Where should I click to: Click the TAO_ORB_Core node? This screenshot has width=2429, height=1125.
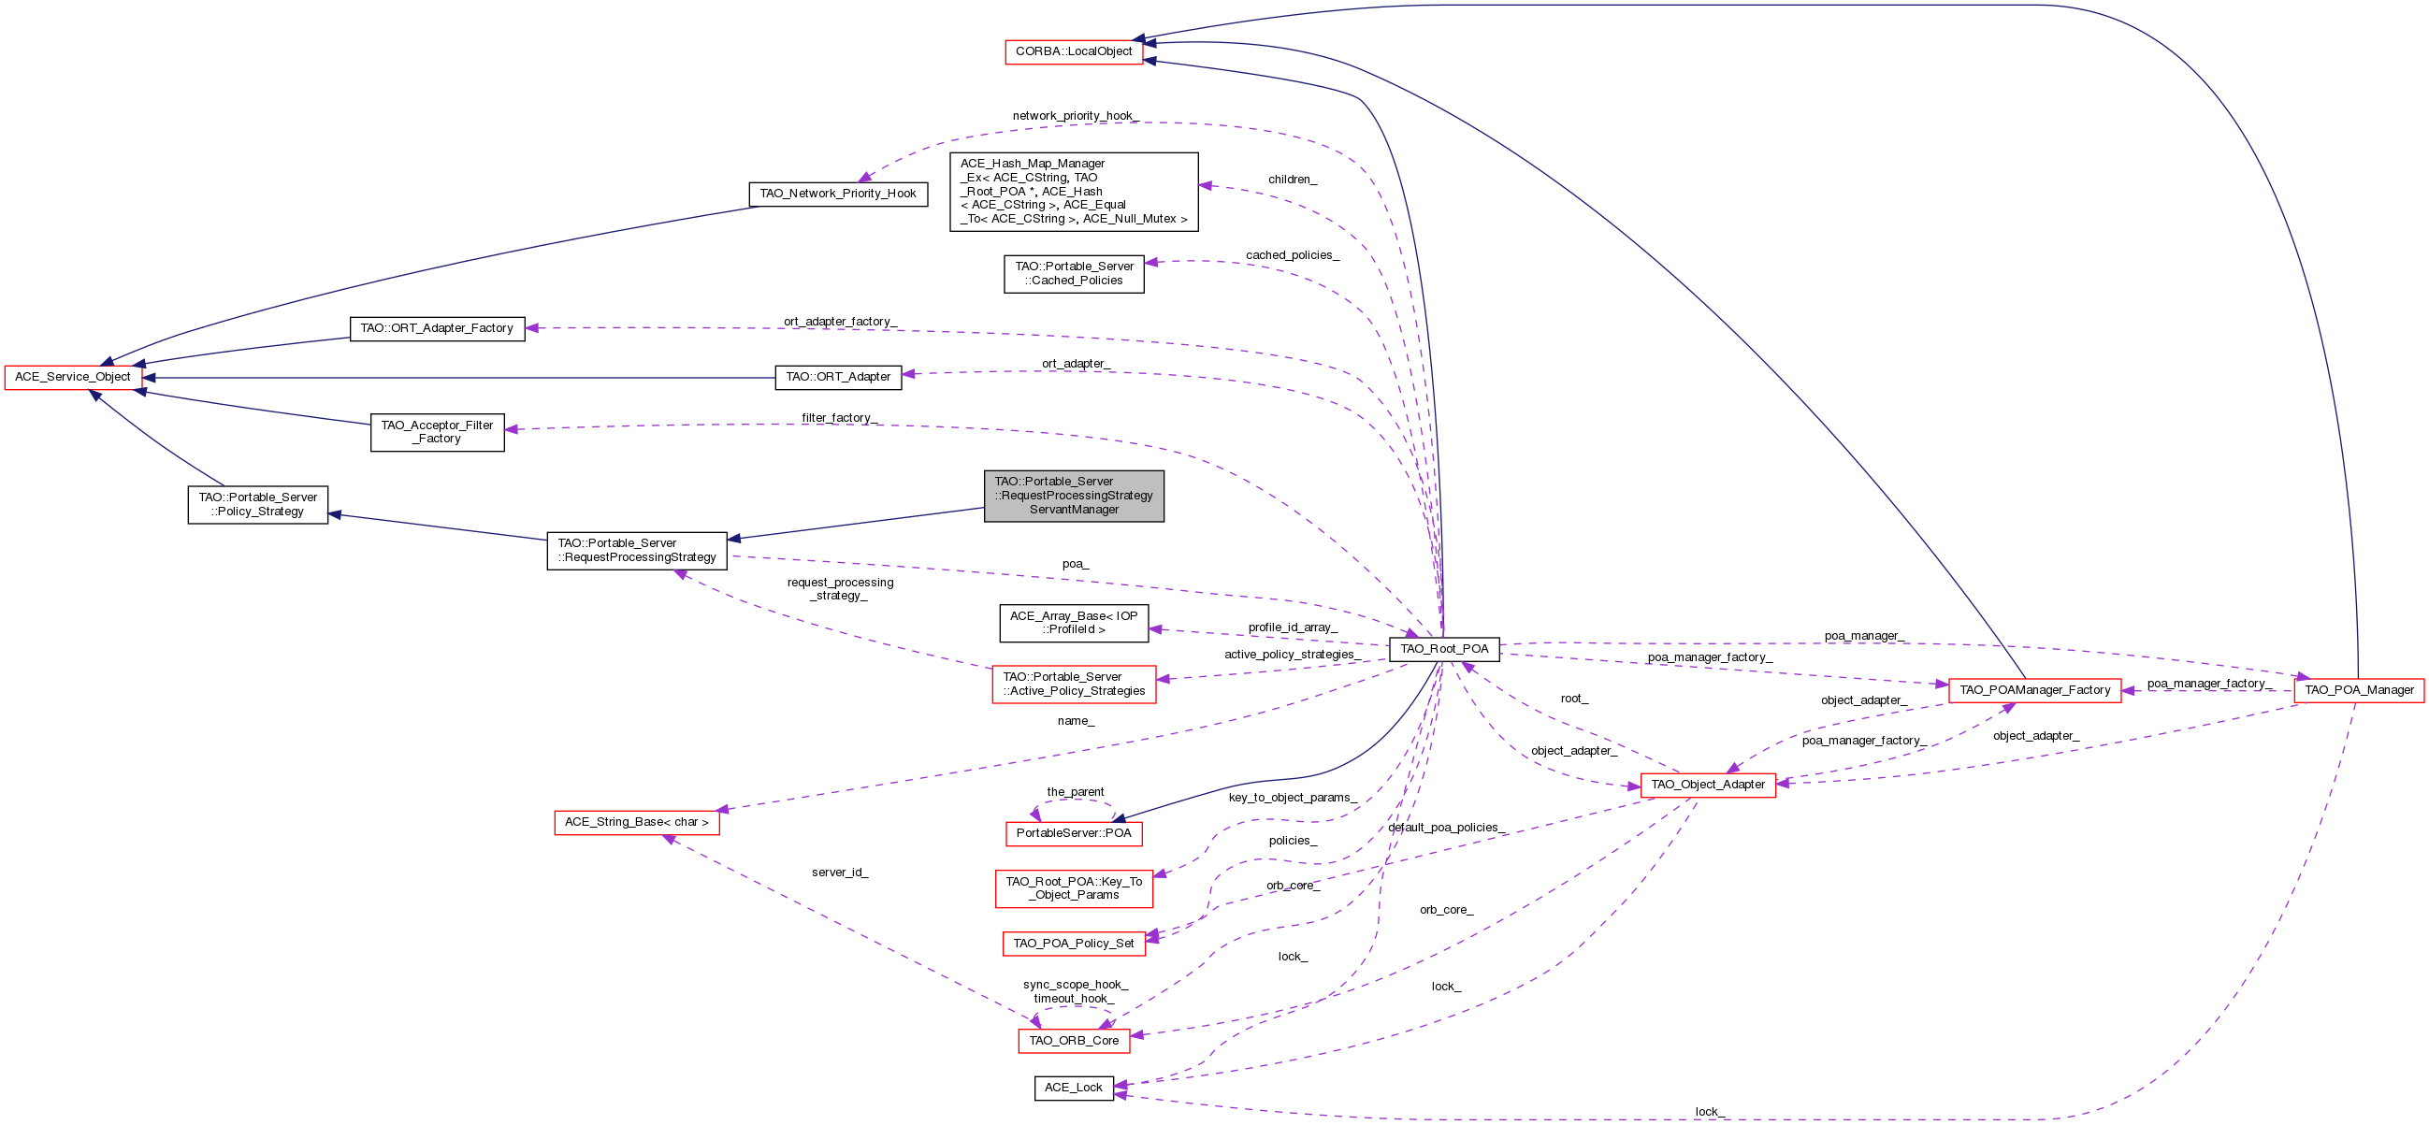(1073, 1041)
